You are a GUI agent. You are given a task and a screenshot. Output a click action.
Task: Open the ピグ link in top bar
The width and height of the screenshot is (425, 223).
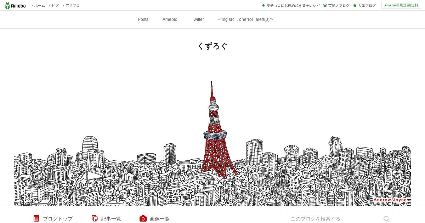(55, 6)
